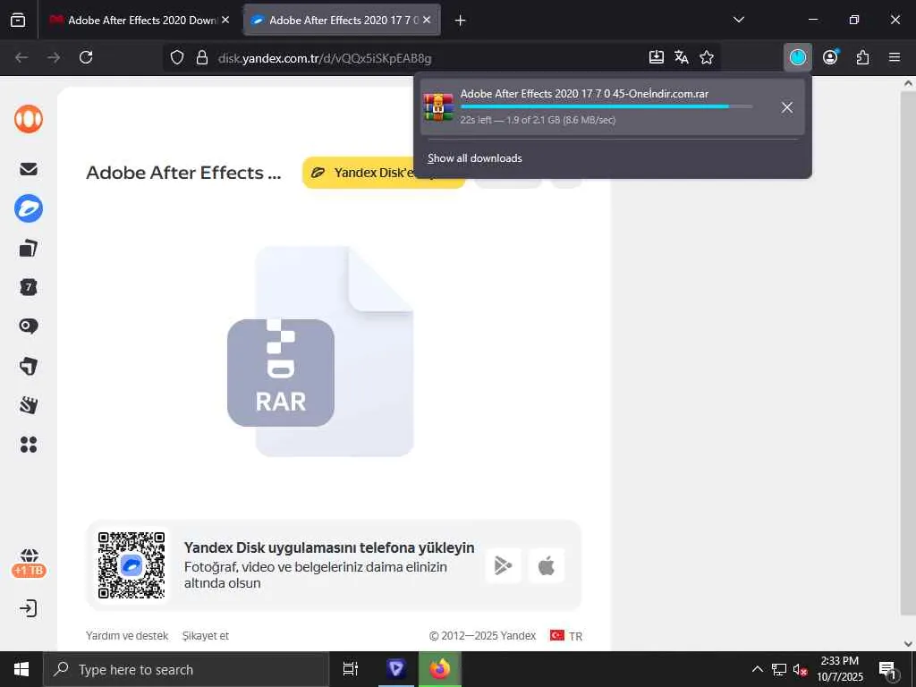
Task: Change language via TR flag selector
Action: [x=566, y=636]
